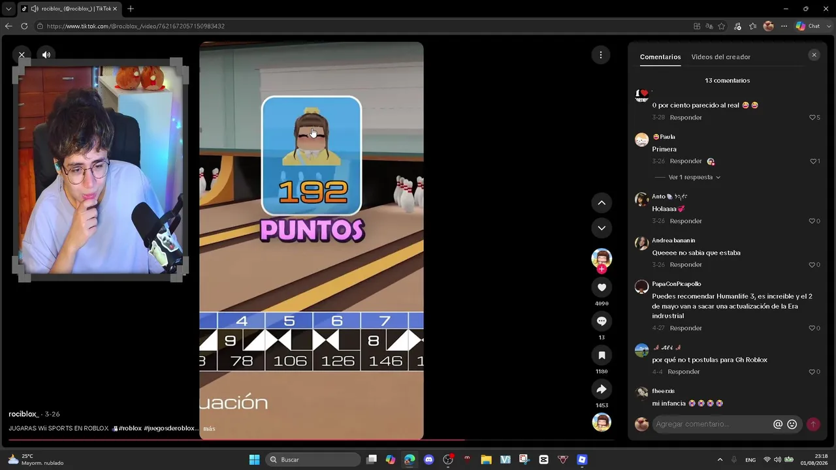Show hidden system tray icons

[720, 460]
